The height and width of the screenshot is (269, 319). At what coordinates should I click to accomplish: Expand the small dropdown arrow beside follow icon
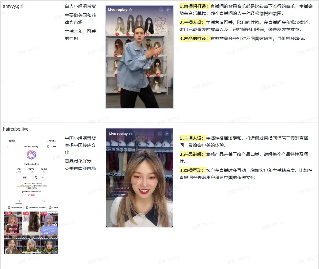(x=43, y=177)
